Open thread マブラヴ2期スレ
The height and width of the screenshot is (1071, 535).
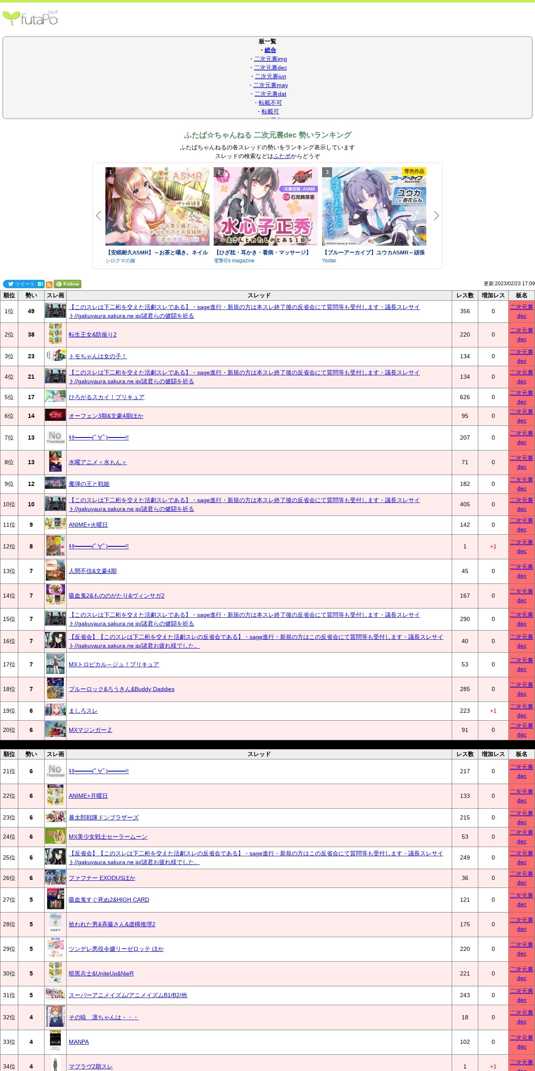(x=91, y=1066)
